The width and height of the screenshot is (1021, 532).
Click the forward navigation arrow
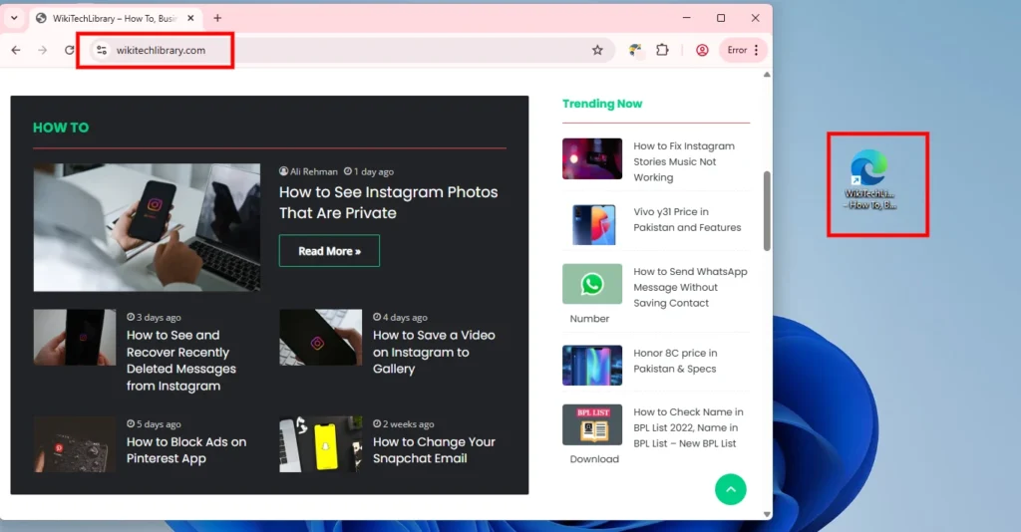click(x=42, y=50)
